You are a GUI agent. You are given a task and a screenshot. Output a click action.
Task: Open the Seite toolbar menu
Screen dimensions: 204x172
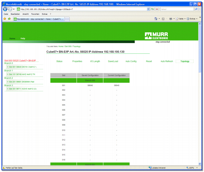[180, 19]
